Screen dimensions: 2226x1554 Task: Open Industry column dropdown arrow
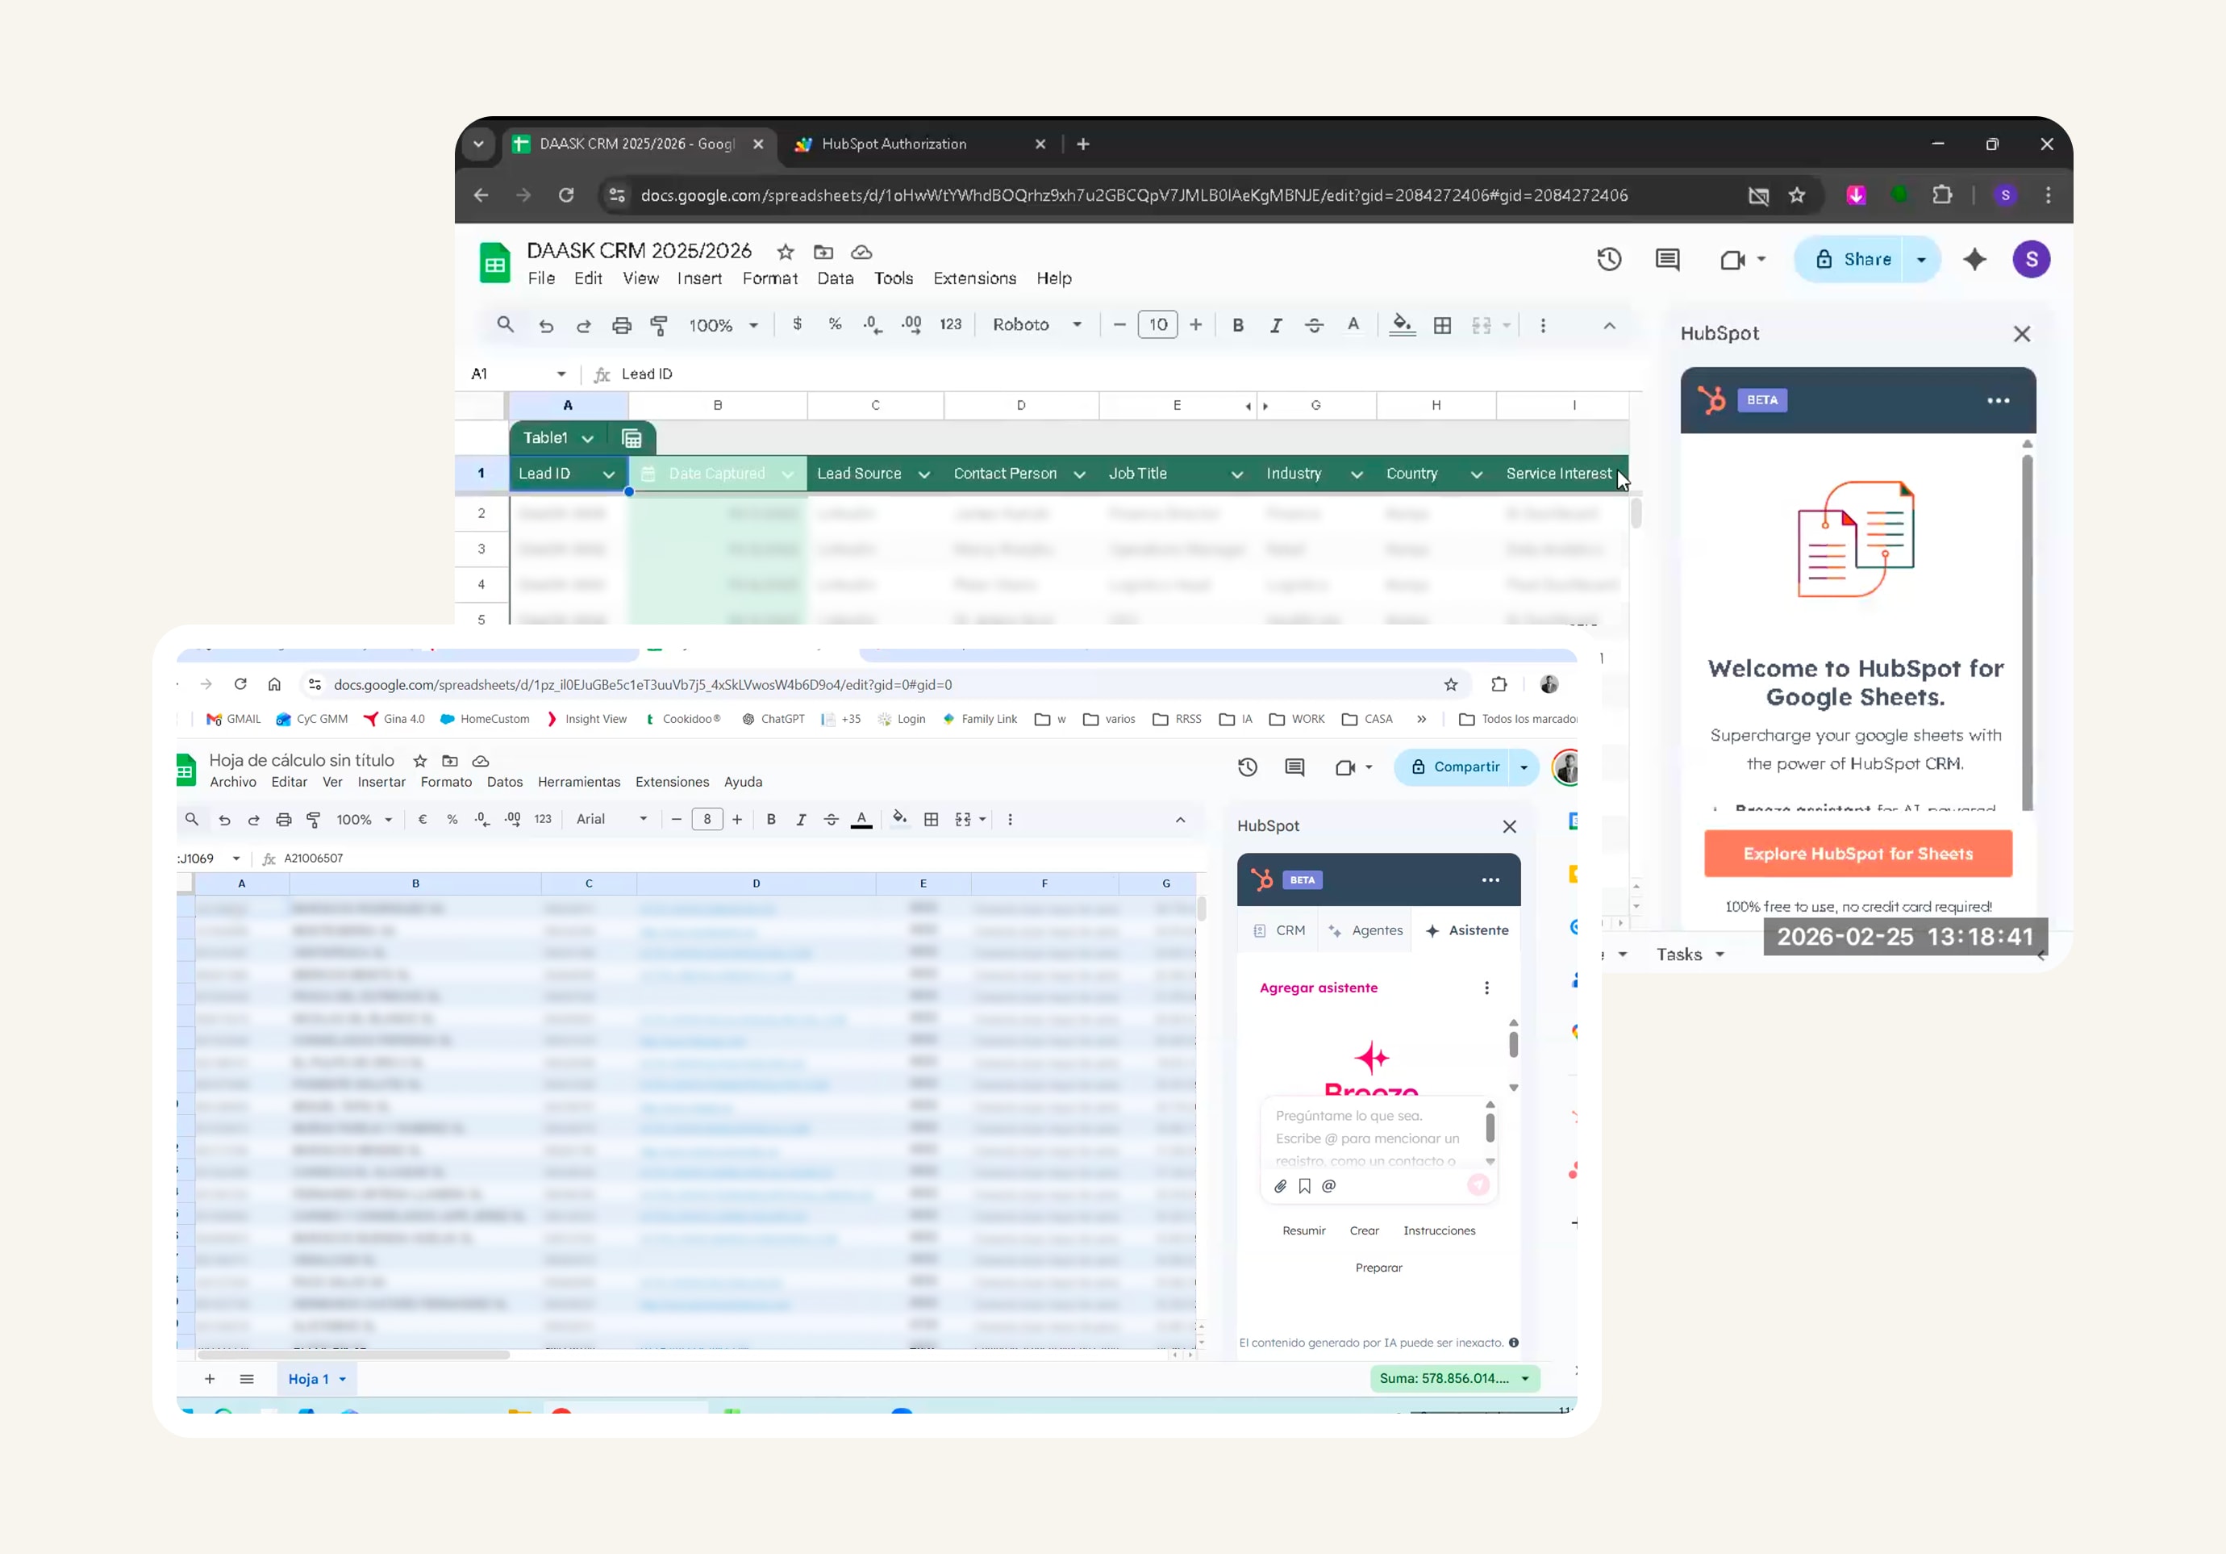tap(1357, 474)
